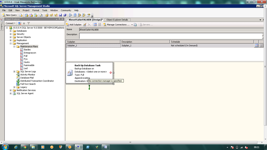
Task: Click the Disconnect icon in Object Explorer
Action: [19, 23]
